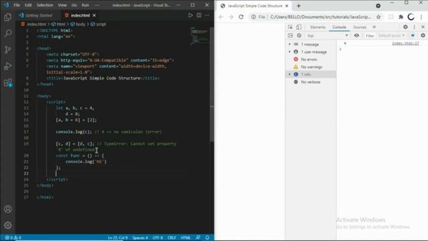Open Source Control view in activity bar
The image size is (428, 241).
[7, 50]
